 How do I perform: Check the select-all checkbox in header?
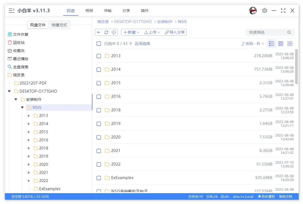tap(99, 43)
